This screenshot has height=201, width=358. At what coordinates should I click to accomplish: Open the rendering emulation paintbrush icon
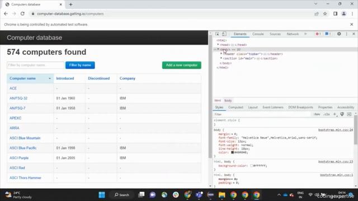click(342, 114)
